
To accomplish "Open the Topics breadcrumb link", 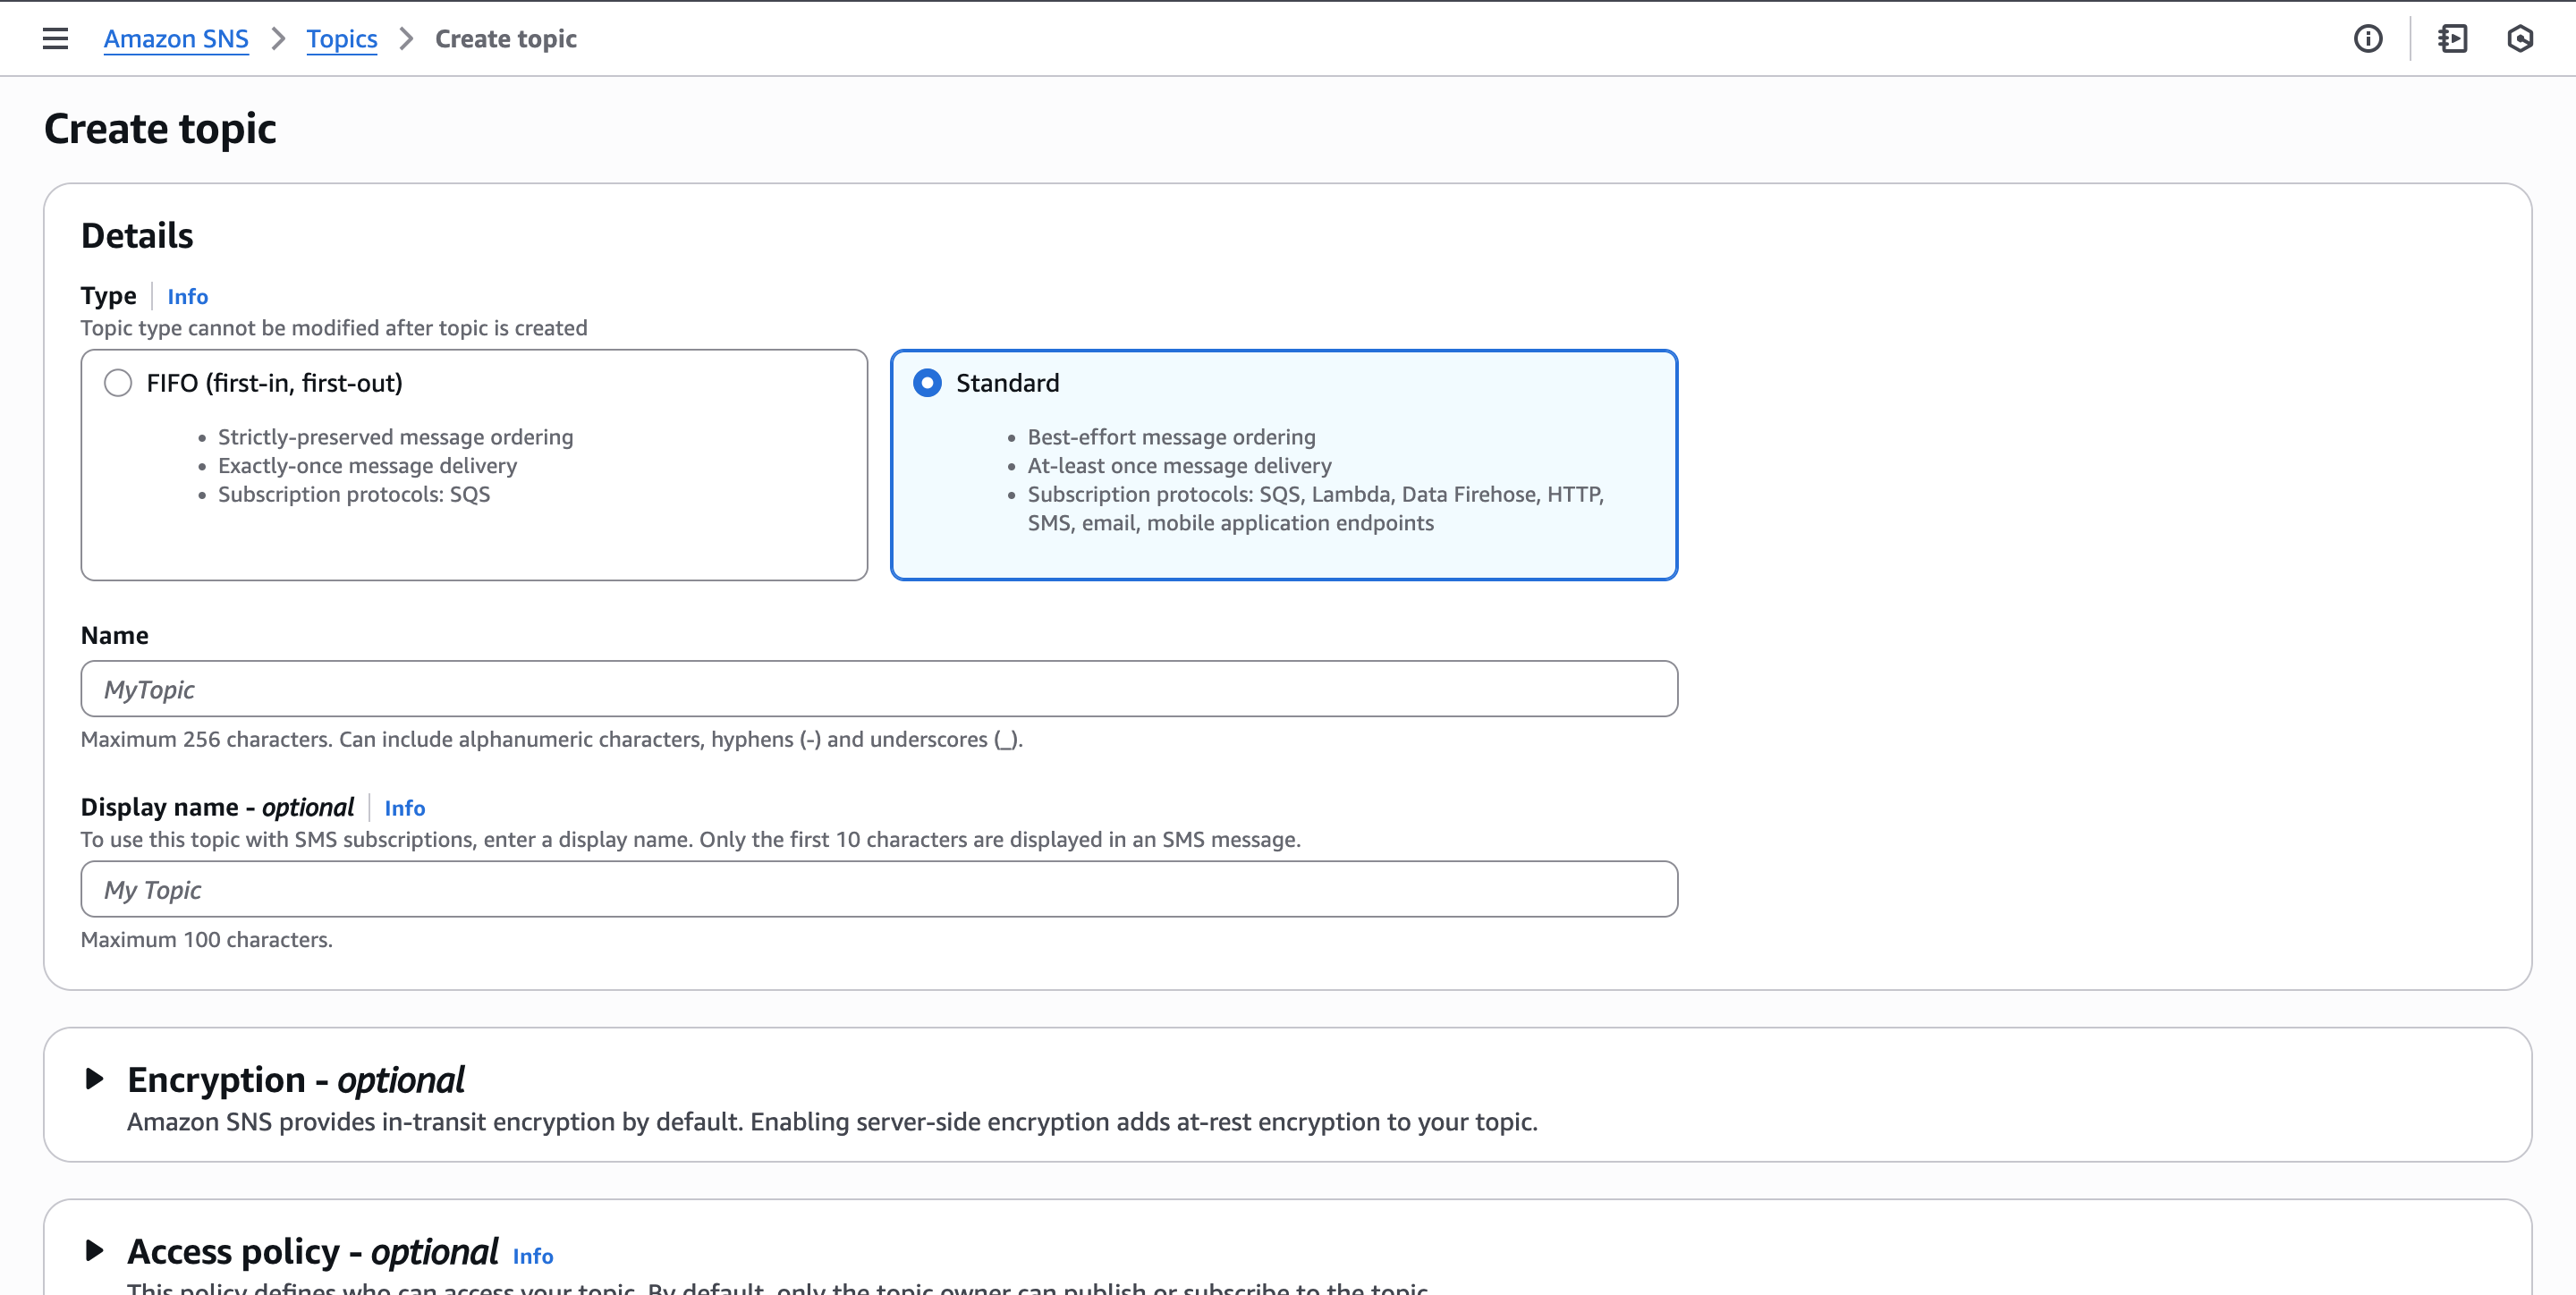I will point(341,39).
